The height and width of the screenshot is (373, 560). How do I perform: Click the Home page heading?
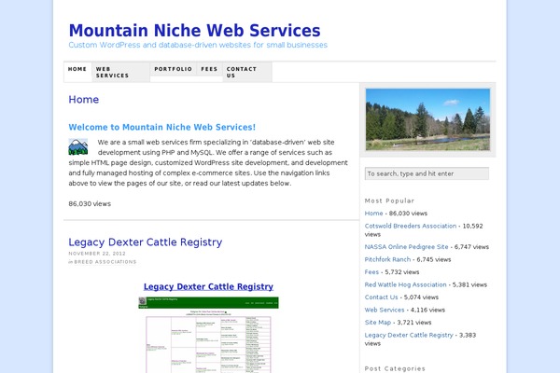pyautogui.click(x=84, y=99)
